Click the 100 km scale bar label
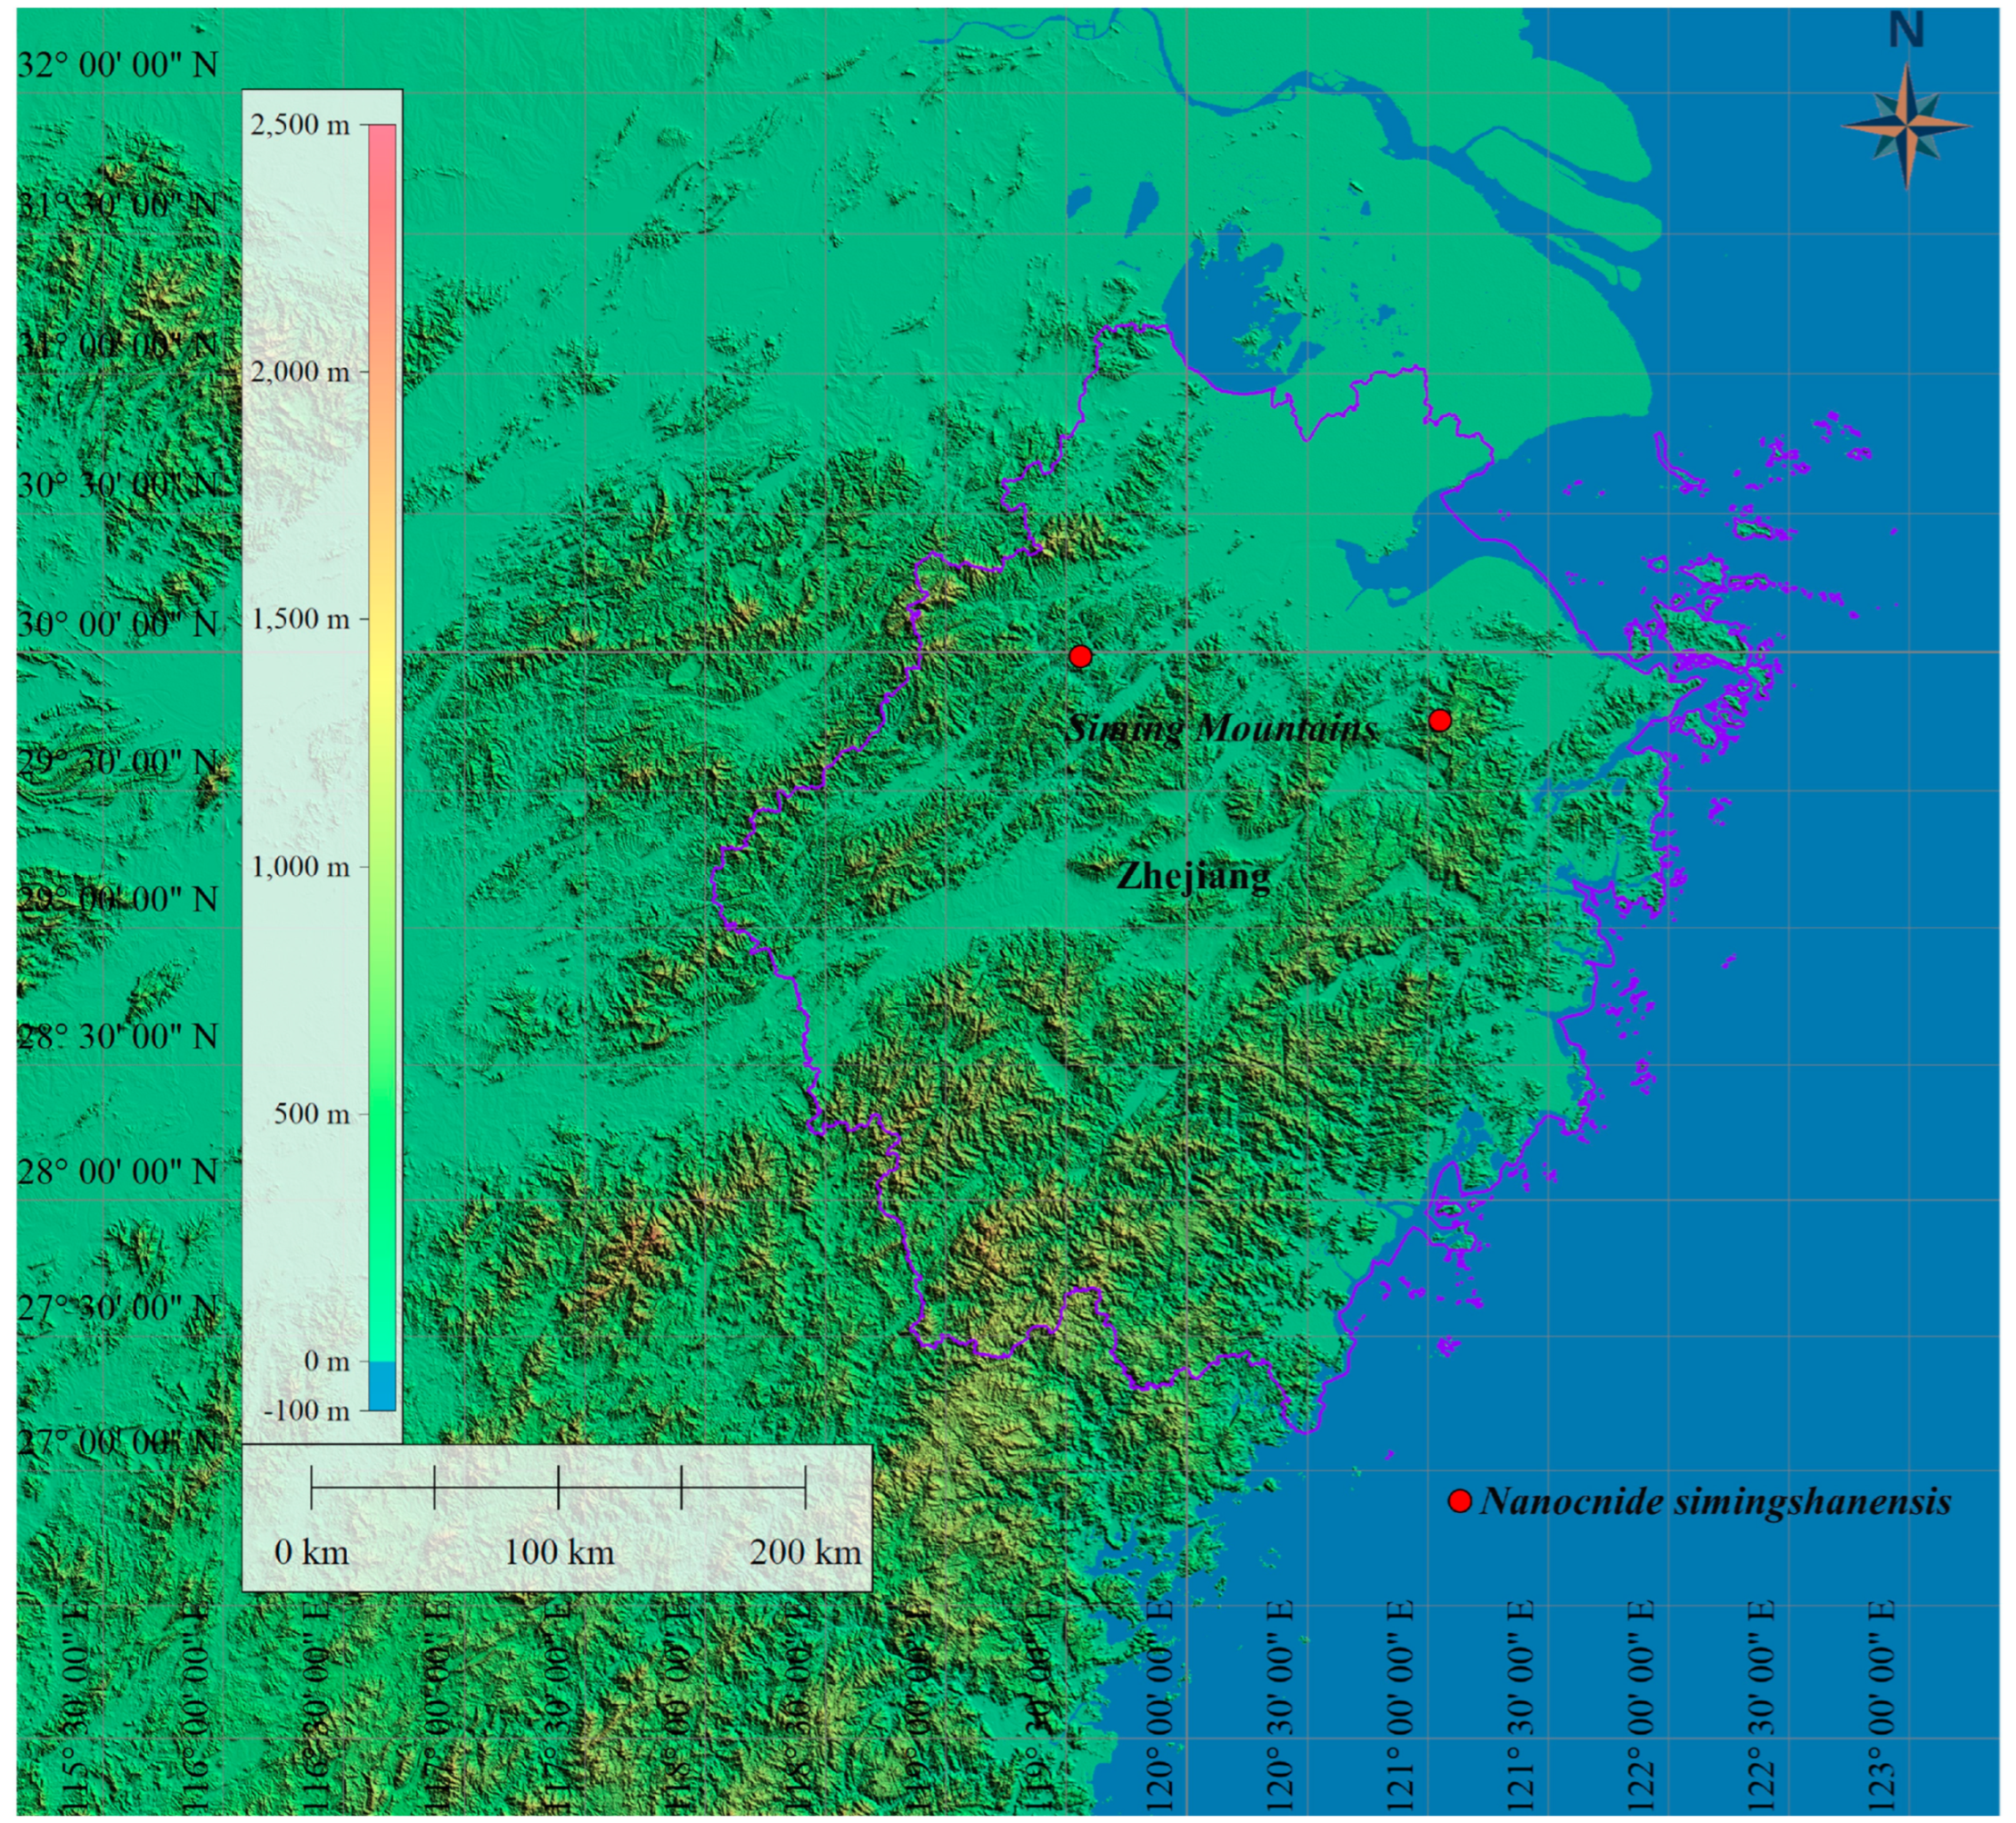The image size is (2016, 1823). 558,1552
